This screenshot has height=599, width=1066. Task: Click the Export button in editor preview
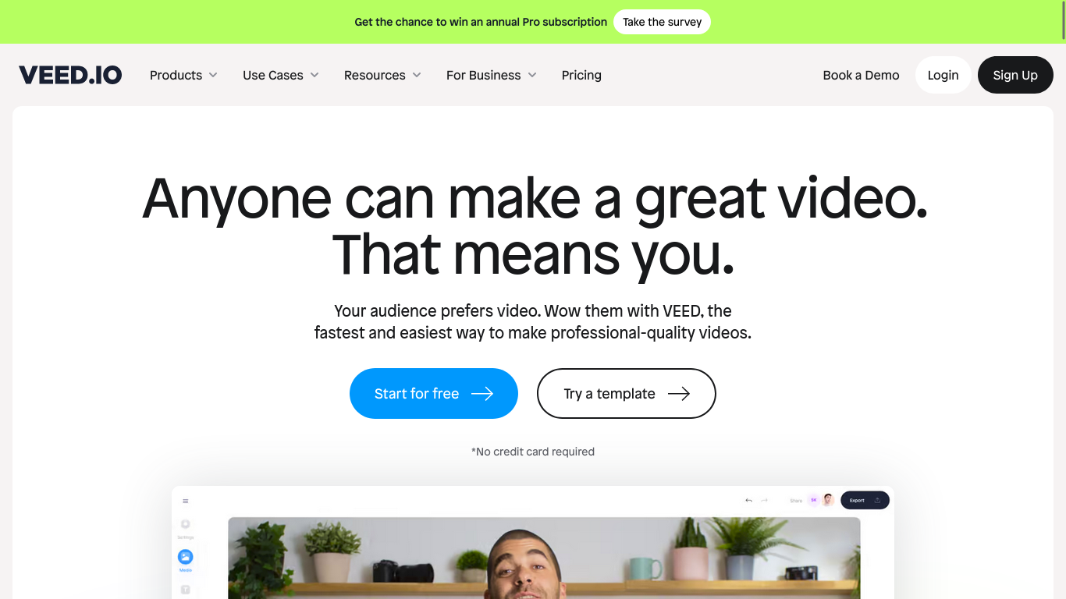(x=865, y=500)
